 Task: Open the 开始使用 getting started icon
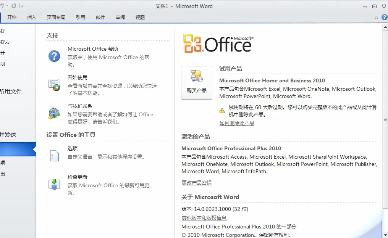coord(54,85)
